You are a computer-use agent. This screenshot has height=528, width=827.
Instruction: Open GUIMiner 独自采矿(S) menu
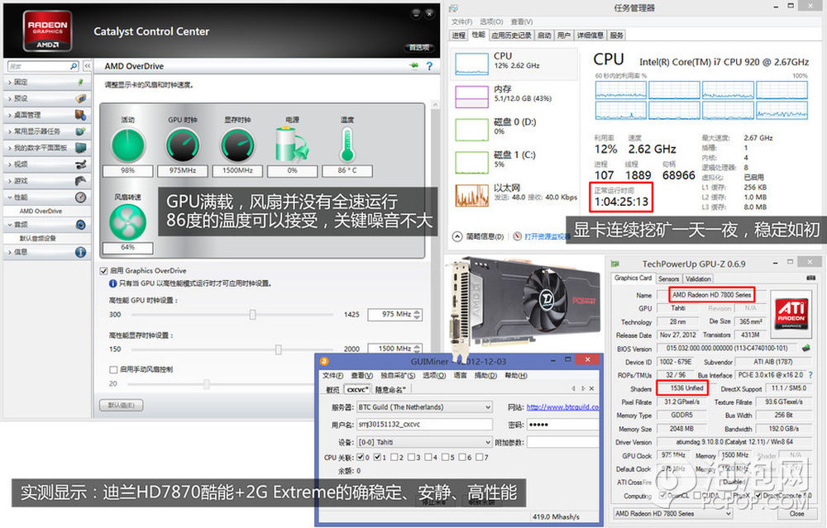click(x=397, y=376)
